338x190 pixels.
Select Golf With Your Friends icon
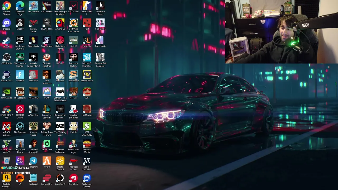73,23
